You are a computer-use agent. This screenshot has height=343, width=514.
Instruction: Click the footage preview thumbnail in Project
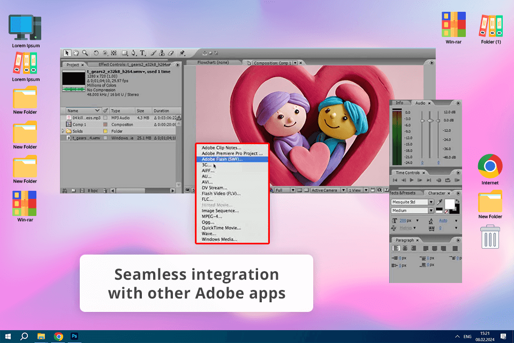coord(74,81)
